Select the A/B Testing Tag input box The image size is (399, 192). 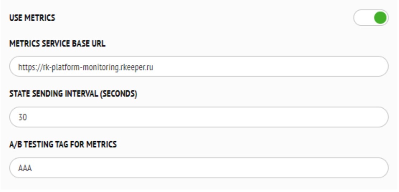click(199, 168)
